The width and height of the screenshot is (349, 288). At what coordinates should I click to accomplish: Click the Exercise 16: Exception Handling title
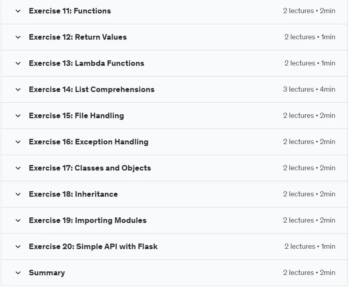tap(88, 142)
